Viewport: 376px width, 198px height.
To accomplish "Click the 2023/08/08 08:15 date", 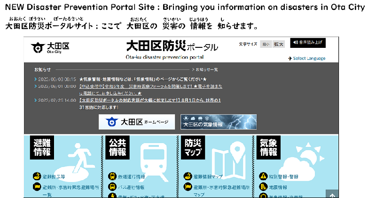I will click(57, 79).
